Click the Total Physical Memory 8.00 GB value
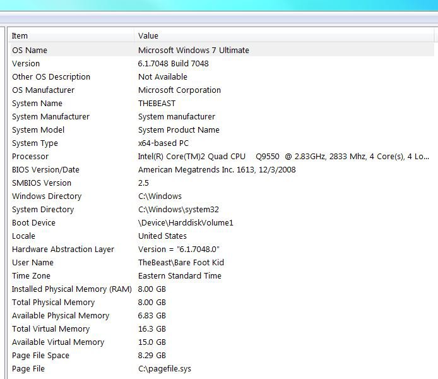This screenshot has height=379, width=438. (x=151, y=303)
